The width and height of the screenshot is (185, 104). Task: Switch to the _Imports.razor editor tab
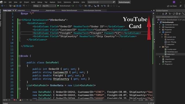(50, 10)
